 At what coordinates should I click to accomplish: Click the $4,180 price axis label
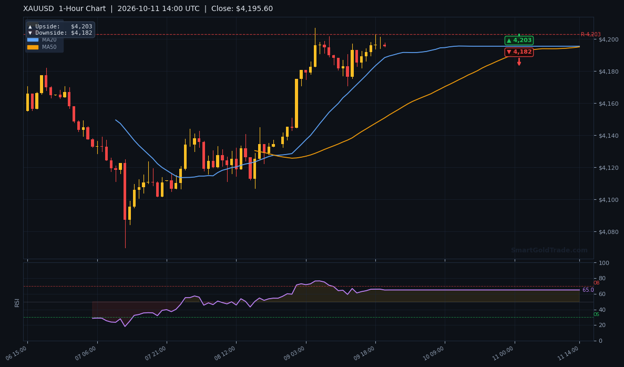click(x=608, y=72)
